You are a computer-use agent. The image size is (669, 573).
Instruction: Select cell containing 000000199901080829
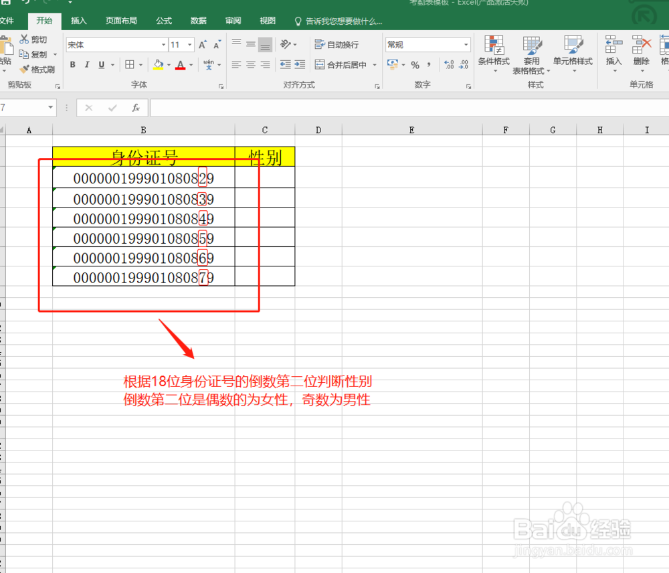144,177
